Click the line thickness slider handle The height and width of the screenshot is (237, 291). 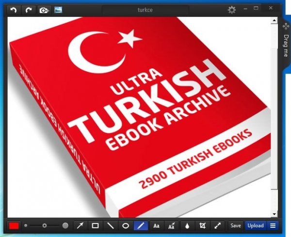44,226
